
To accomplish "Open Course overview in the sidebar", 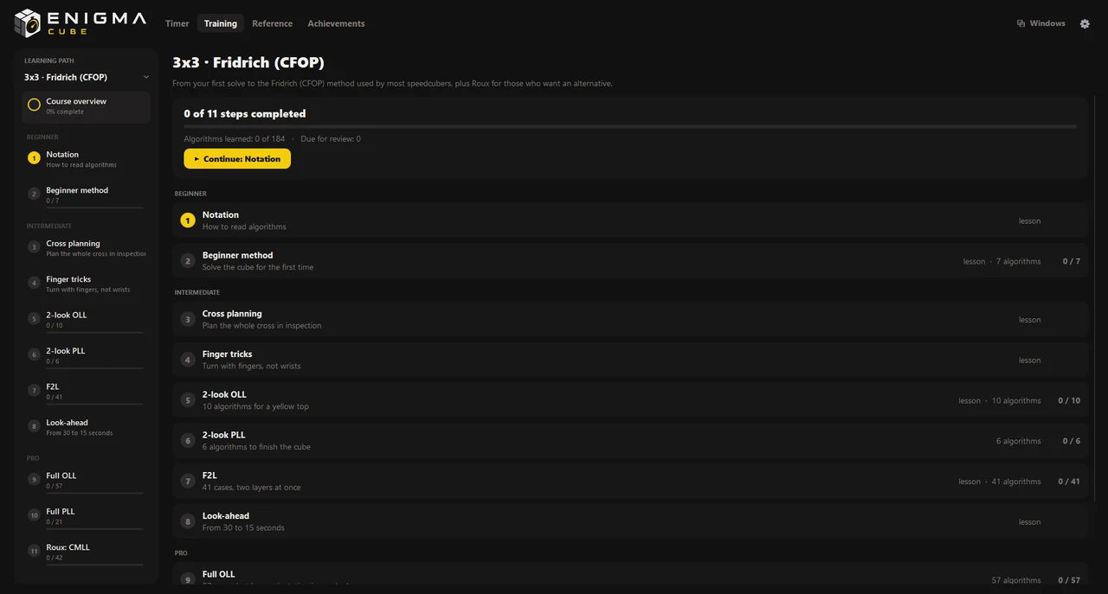I will pyautogui.click(x=87, y=107).
